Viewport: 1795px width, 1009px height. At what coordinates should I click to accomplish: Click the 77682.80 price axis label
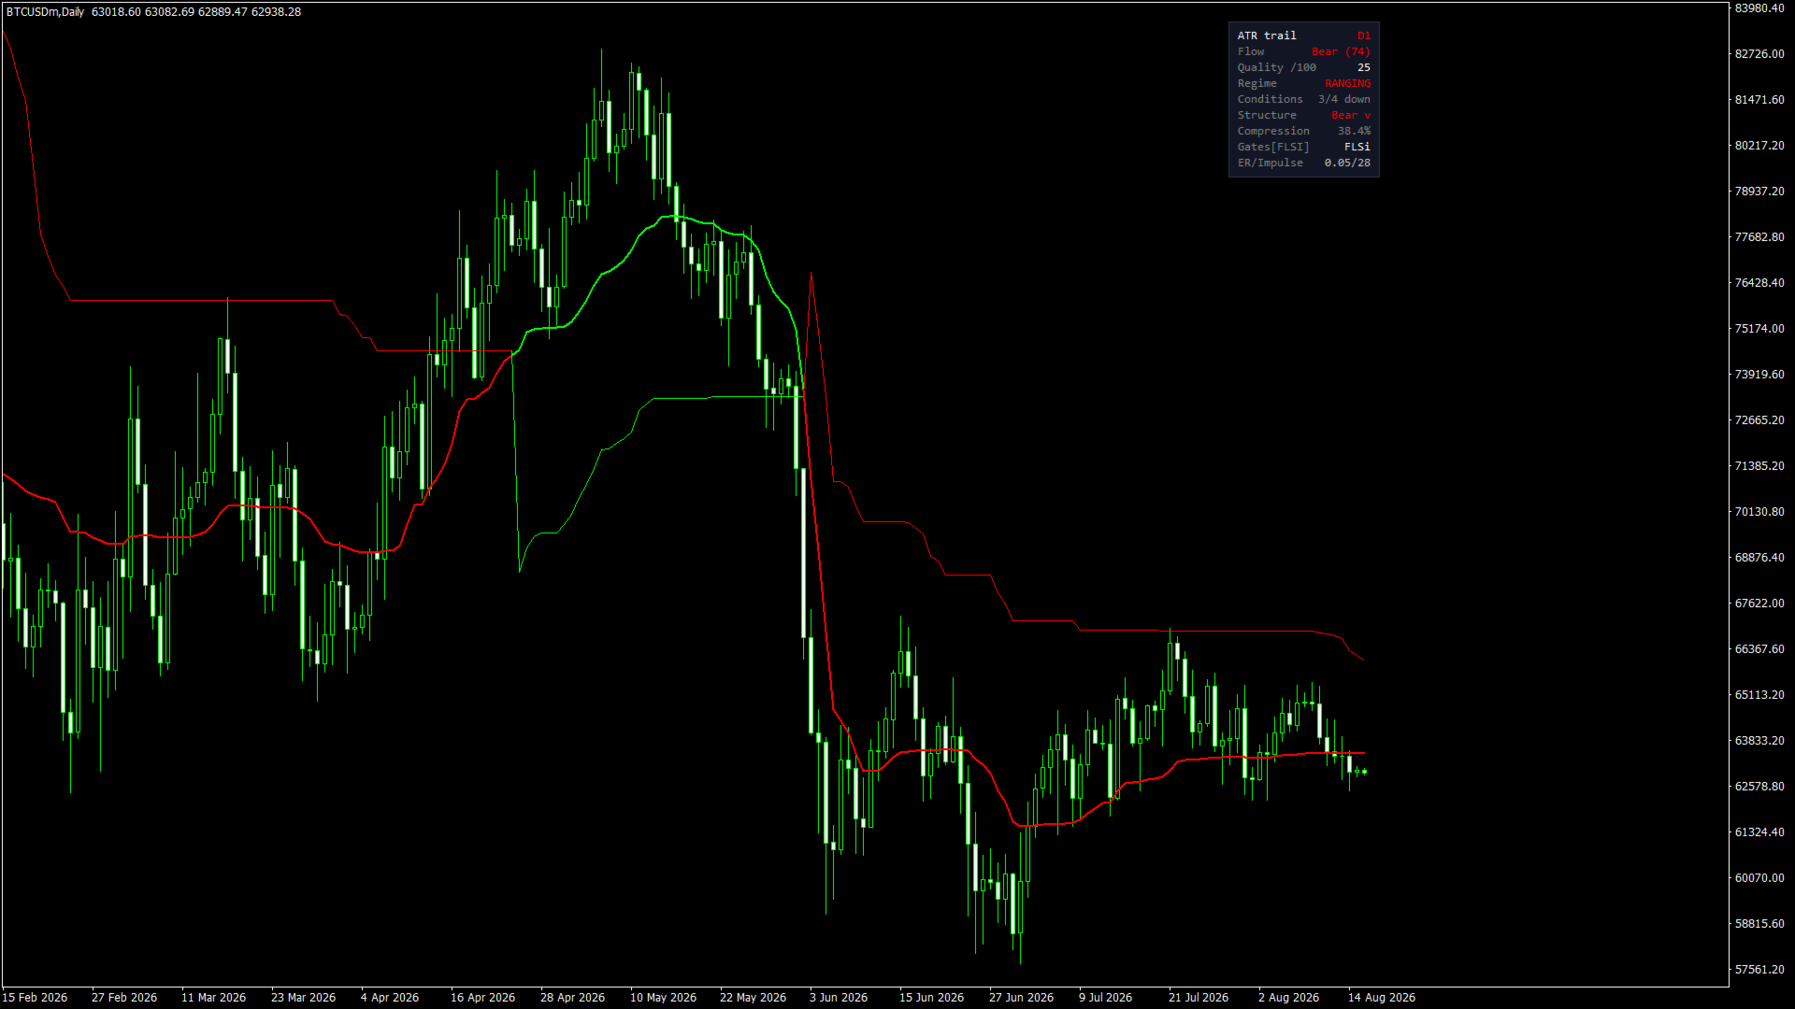(x=1759, y=237)
